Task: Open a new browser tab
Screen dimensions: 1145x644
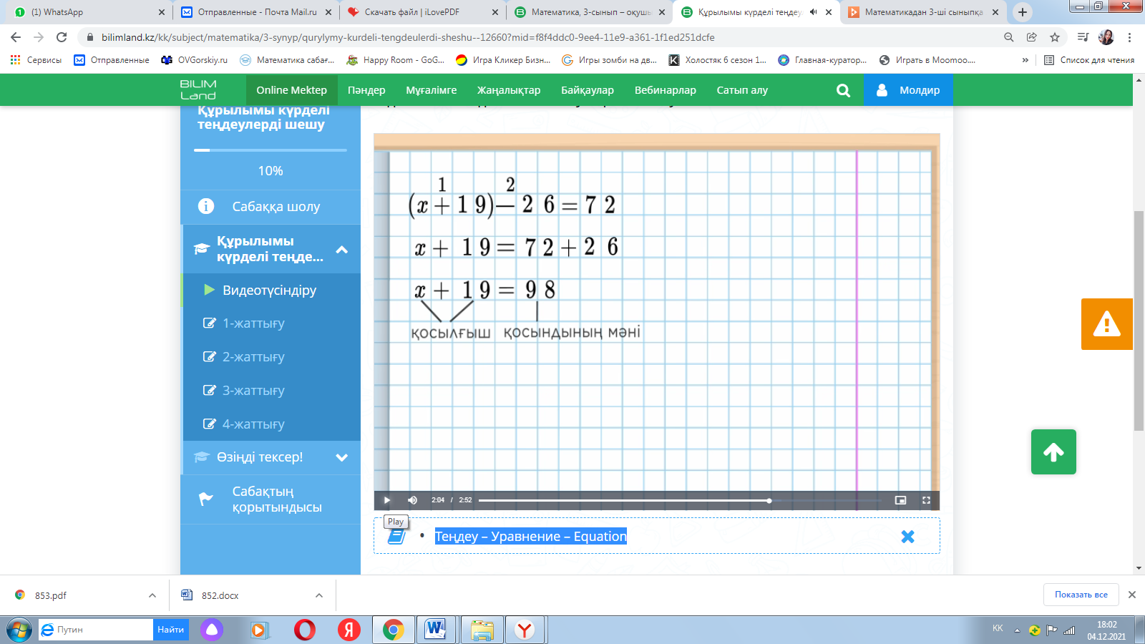Action: click(1023, 12)
